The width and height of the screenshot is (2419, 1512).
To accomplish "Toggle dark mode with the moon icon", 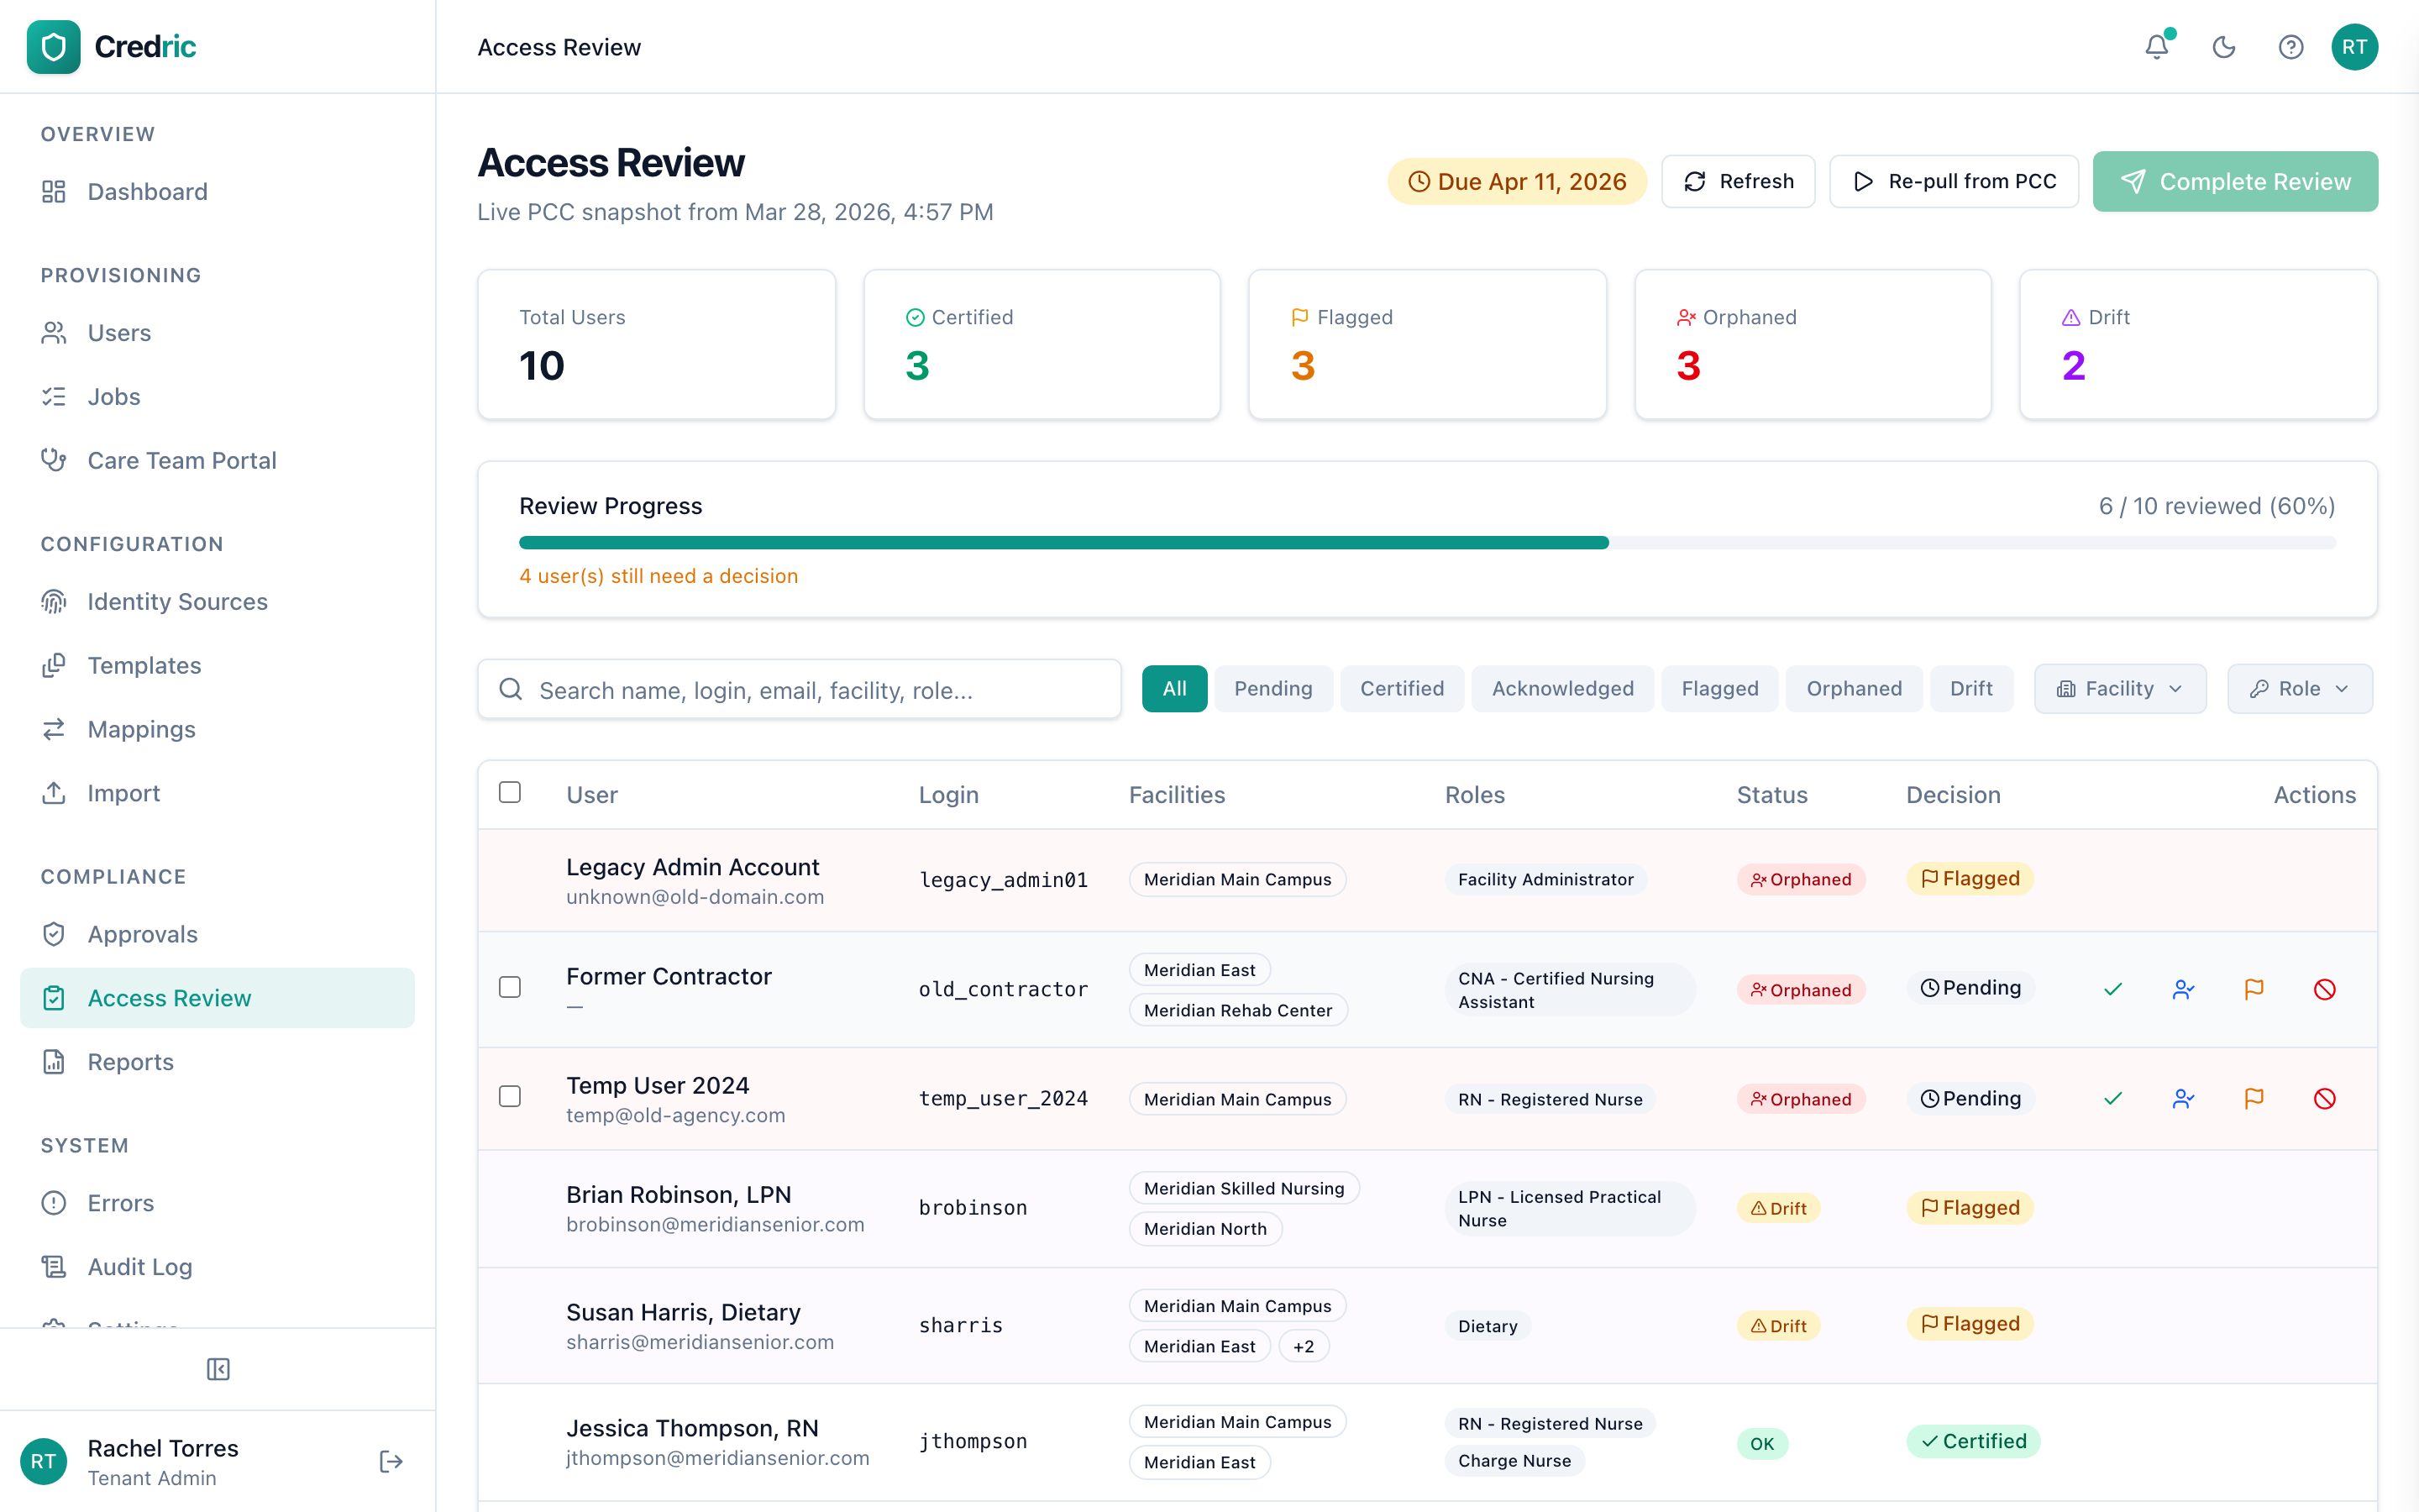I will (x=2224, y=47).
